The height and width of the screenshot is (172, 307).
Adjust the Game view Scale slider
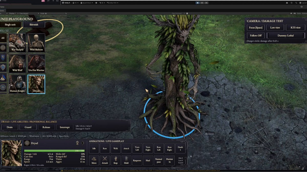[56, 13]
